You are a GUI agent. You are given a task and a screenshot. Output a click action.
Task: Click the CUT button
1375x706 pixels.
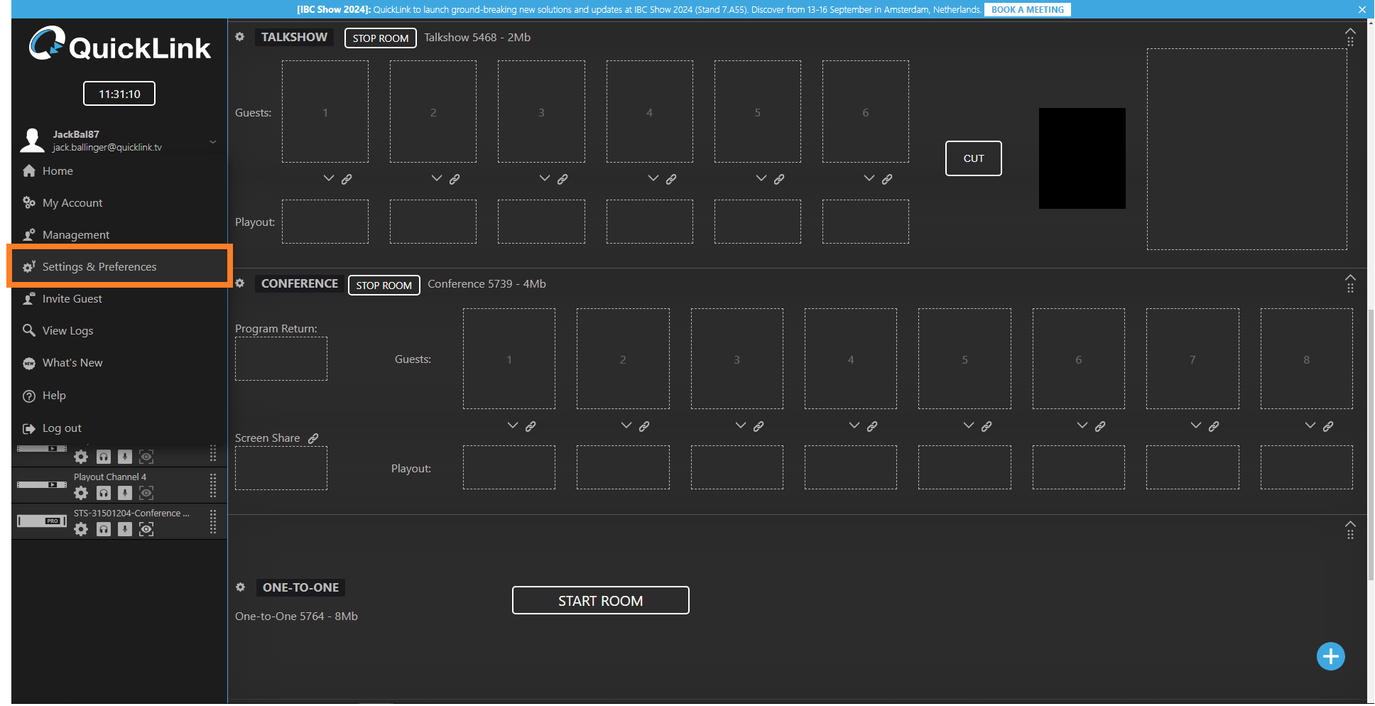coord(974,158)
